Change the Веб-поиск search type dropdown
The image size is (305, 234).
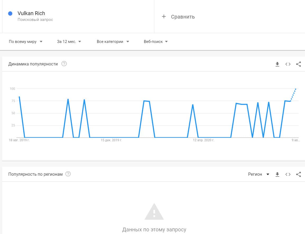pos(156,42)
